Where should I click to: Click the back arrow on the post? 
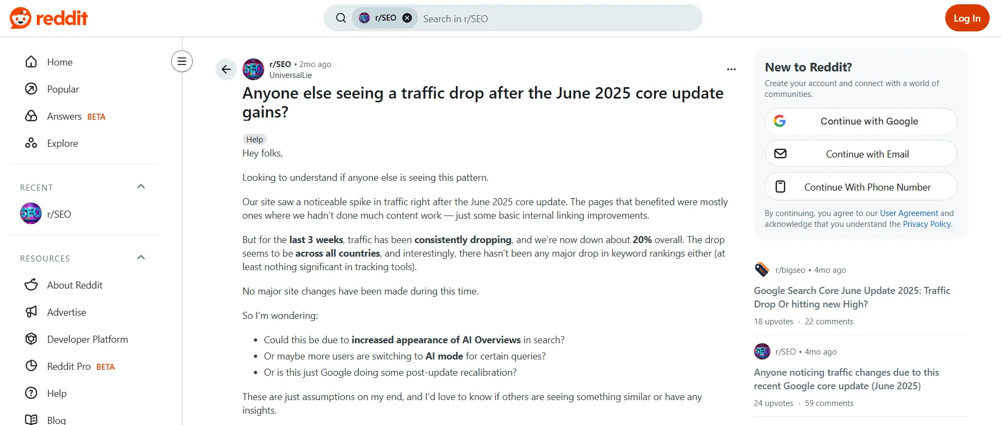(226, 69)
